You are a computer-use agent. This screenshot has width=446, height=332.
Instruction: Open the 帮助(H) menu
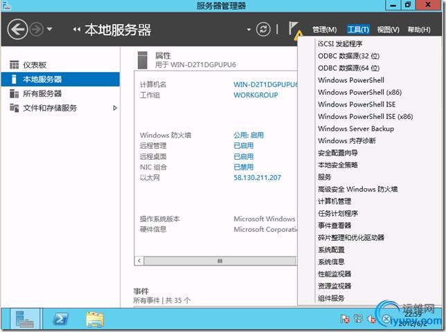[x=419, y=30]
